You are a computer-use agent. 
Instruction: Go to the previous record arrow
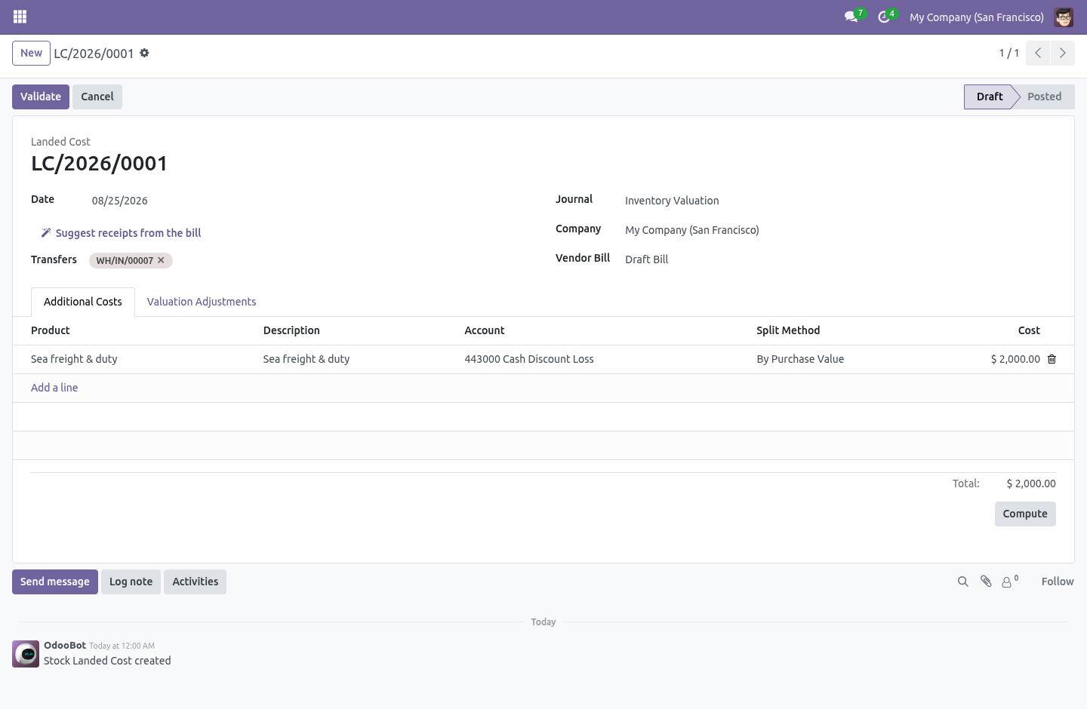tap(1038, 53)
